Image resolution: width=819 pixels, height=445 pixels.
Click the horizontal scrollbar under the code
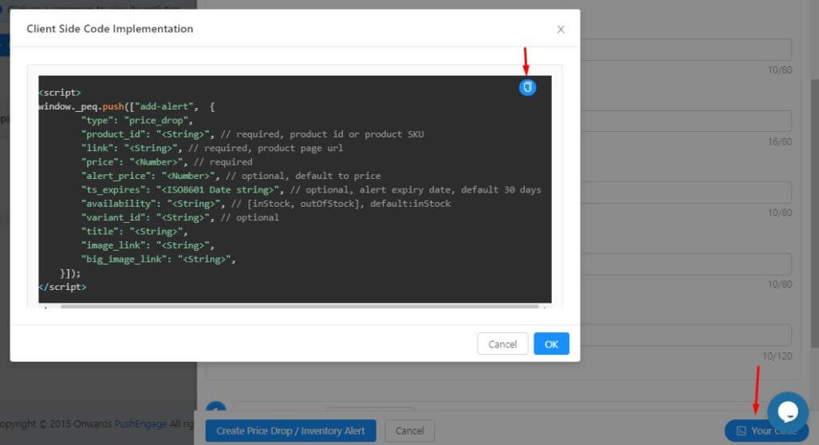click(299, 306)
